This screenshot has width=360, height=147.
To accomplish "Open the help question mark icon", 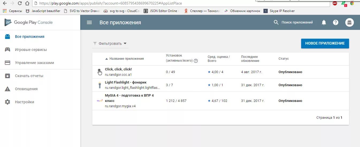I will click(336, 22).
